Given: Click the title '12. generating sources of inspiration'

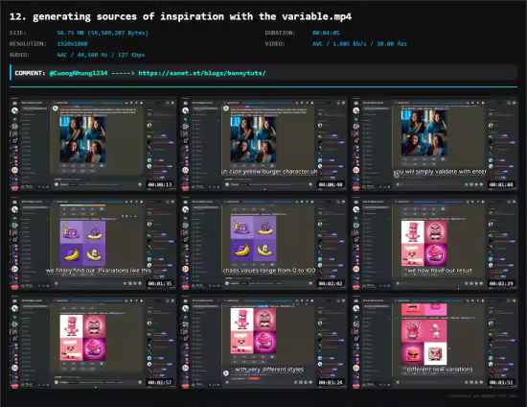Looking at the screenshot, I should point(180,16).
